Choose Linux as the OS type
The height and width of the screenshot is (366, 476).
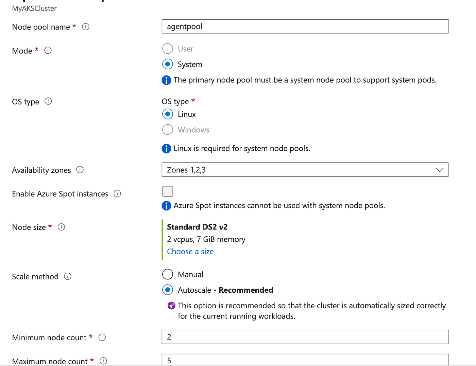[168, 114]
